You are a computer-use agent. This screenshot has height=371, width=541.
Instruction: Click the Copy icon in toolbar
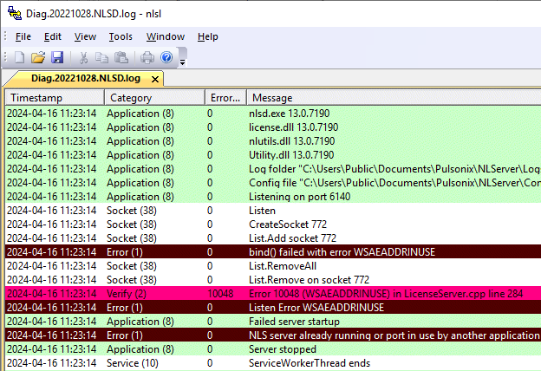[103, 57]
